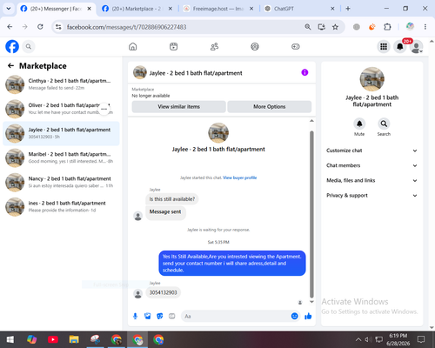Viewport: 435px width, 348px height.
Task: Send a thumbs-up like
Action: click(308, 316)
